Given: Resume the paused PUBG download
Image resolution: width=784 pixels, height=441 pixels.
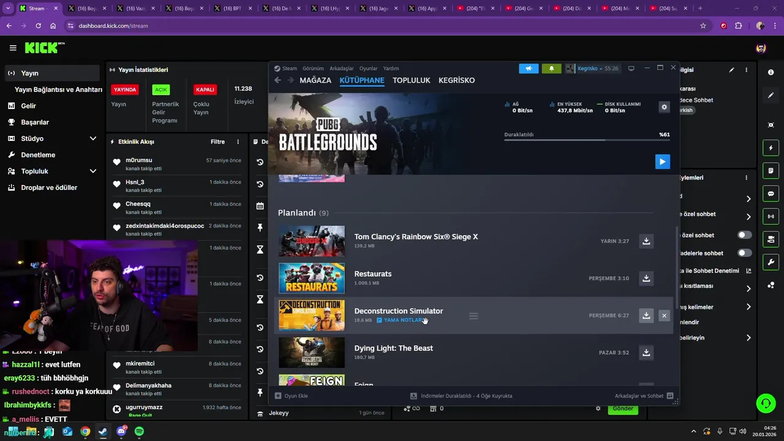Looking at the screenshot, I should [662, 162].
